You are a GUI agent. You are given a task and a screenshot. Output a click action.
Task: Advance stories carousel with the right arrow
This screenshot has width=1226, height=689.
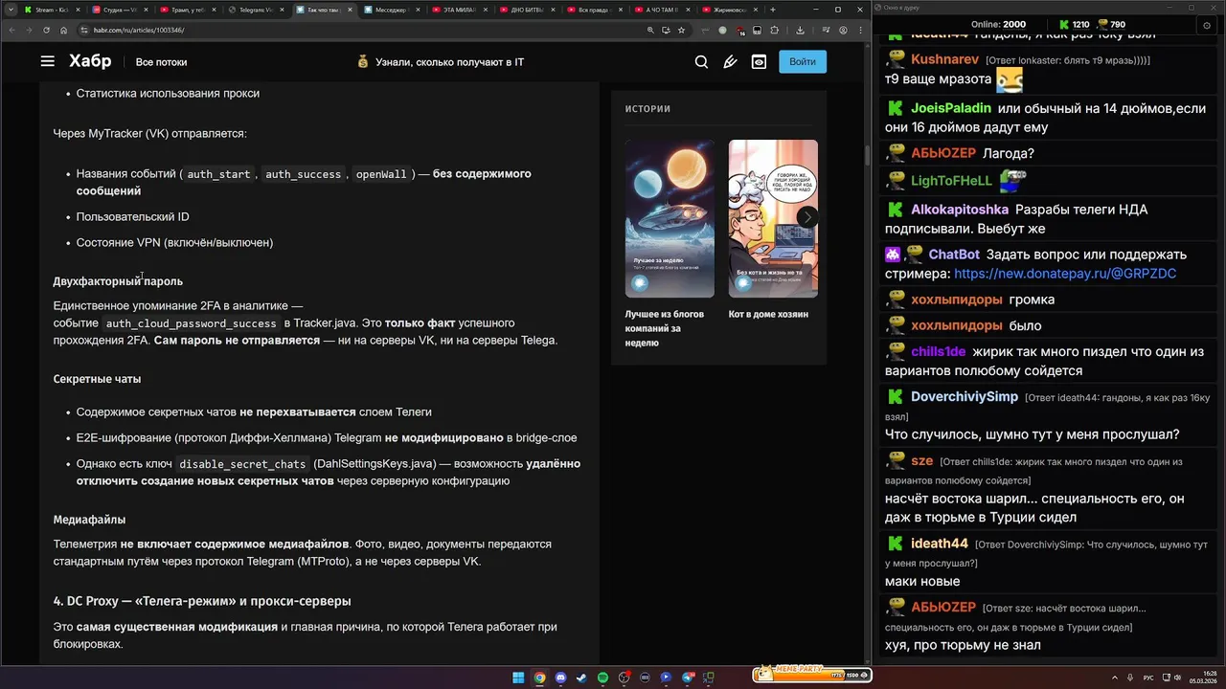[x=807, y=217]
